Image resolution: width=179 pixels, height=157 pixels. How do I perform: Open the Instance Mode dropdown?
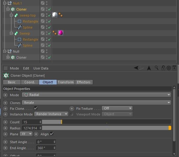51,114
